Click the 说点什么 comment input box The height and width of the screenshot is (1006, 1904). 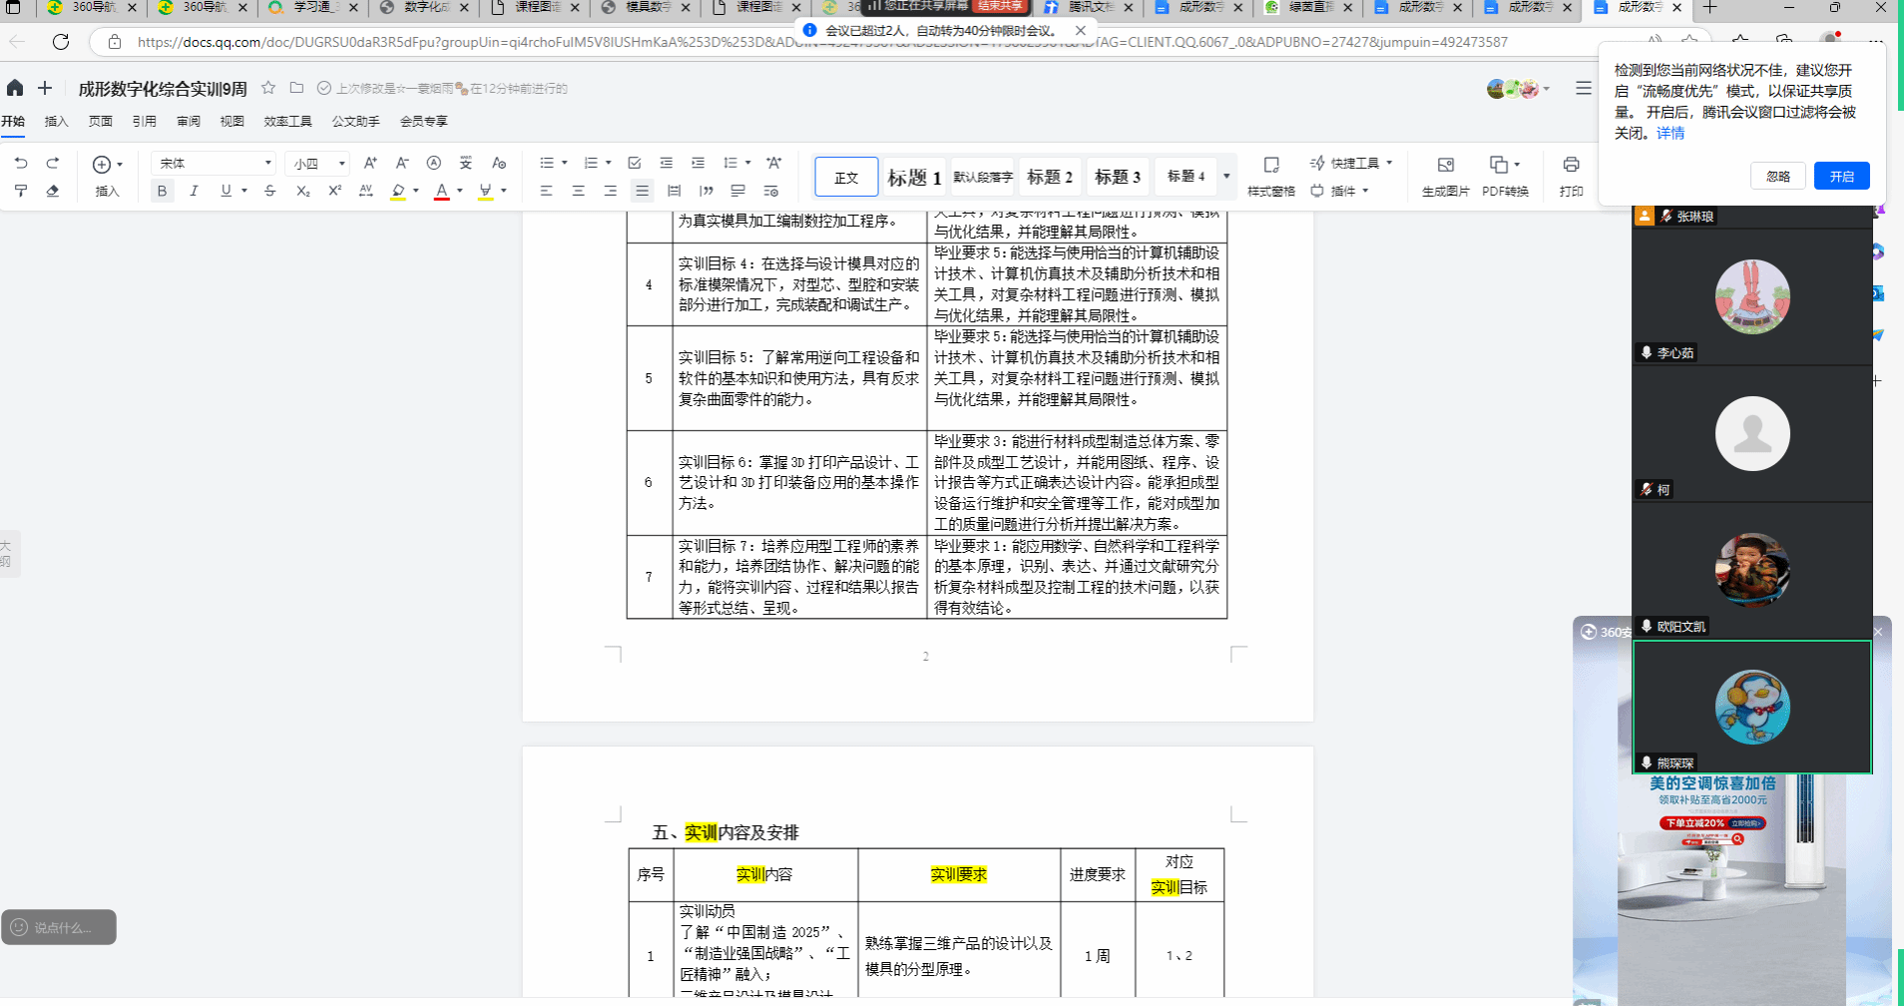pyautogui.click(x=60, y=927)
